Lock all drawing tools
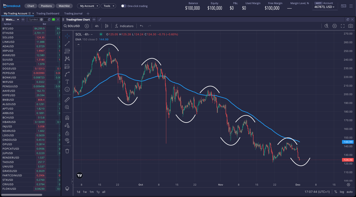 pyautogui.click(x=67, y=133)
